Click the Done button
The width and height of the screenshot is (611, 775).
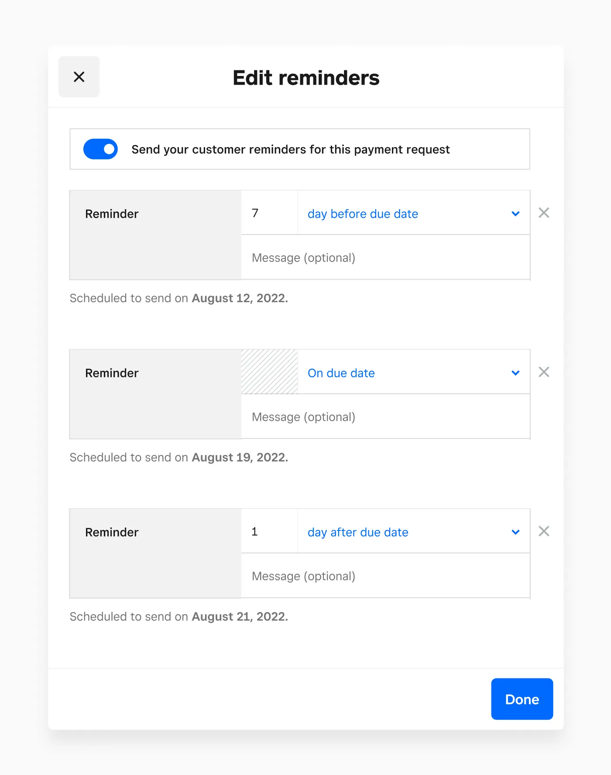[522, 699]
